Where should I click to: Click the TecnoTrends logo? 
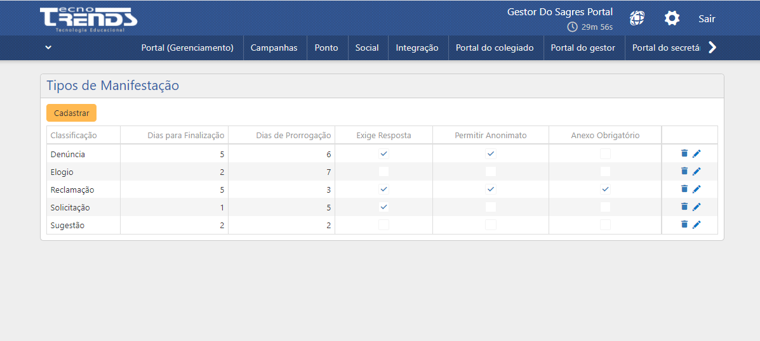pyautogui.click(x=88, y=19)
